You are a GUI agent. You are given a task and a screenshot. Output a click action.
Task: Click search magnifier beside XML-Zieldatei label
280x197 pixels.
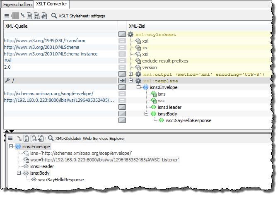tap(51, 138)
